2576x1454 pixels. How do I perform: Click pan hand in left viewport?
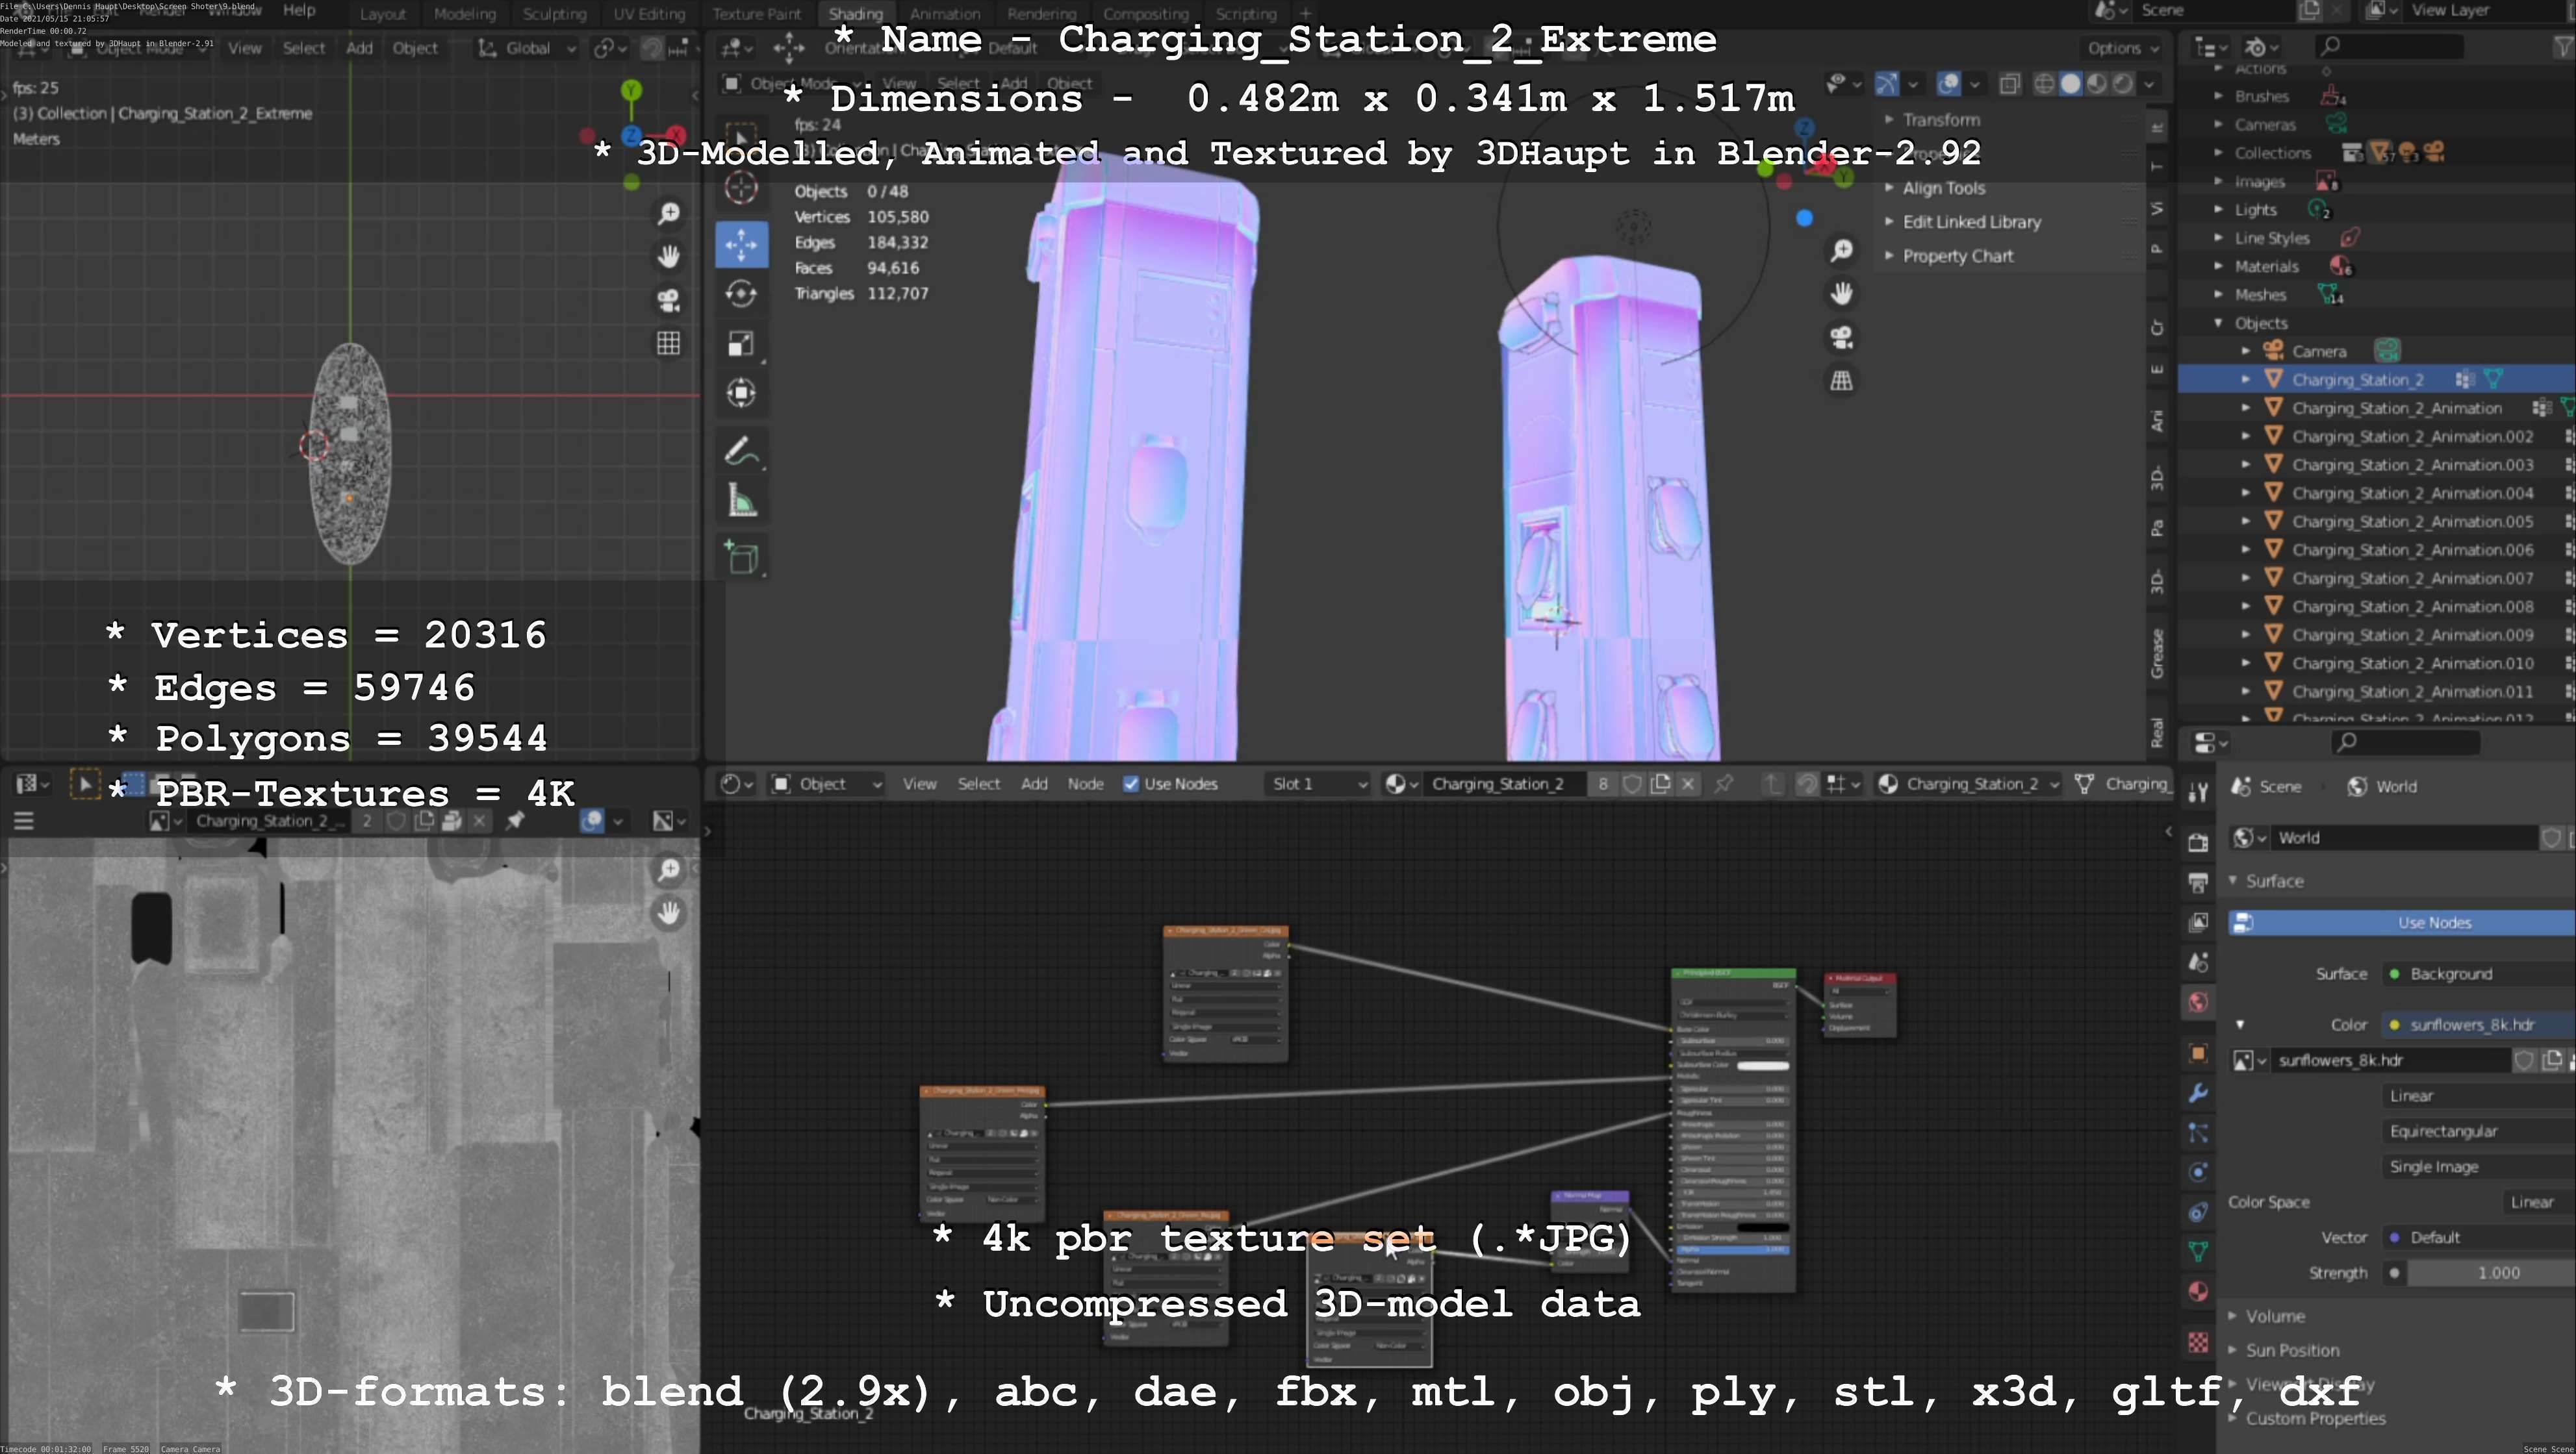[x=668, y=257]
